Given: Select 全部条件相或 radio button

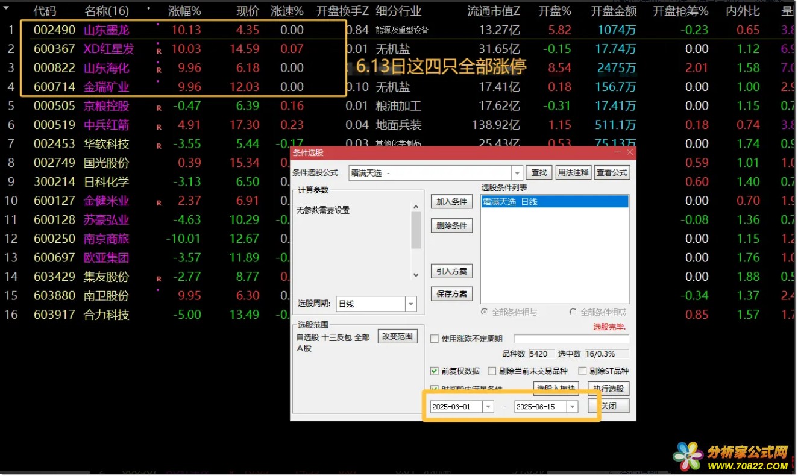Looking at the screenshot, I should point(573,312).
